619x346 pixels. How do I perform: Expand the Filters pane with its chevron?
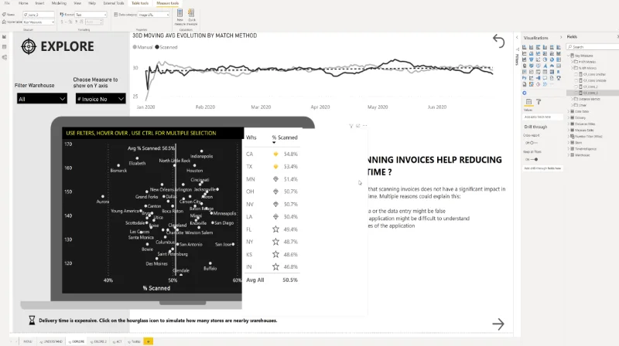coord(517,37)
